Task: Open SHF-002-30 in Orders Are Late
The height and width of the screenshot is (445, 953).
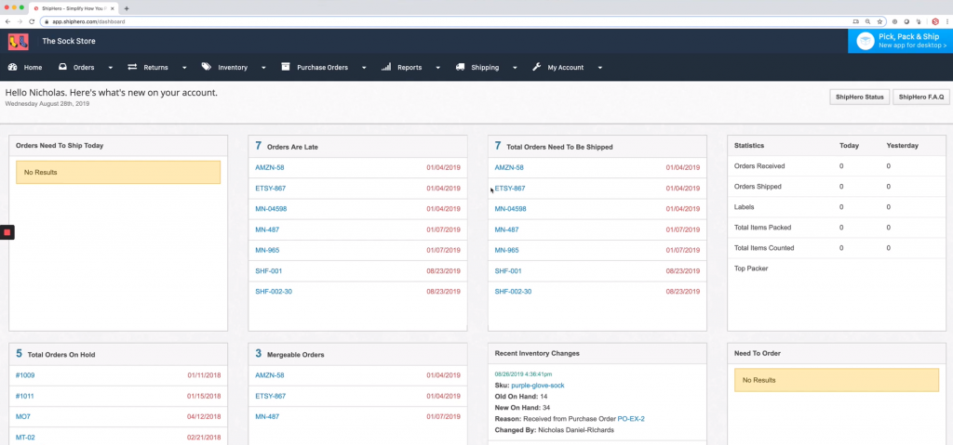Action: [x=274, y=292]
